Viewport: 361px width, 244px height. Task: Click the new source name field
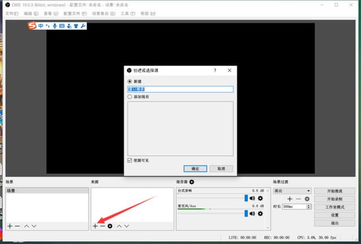pos(180,89)
